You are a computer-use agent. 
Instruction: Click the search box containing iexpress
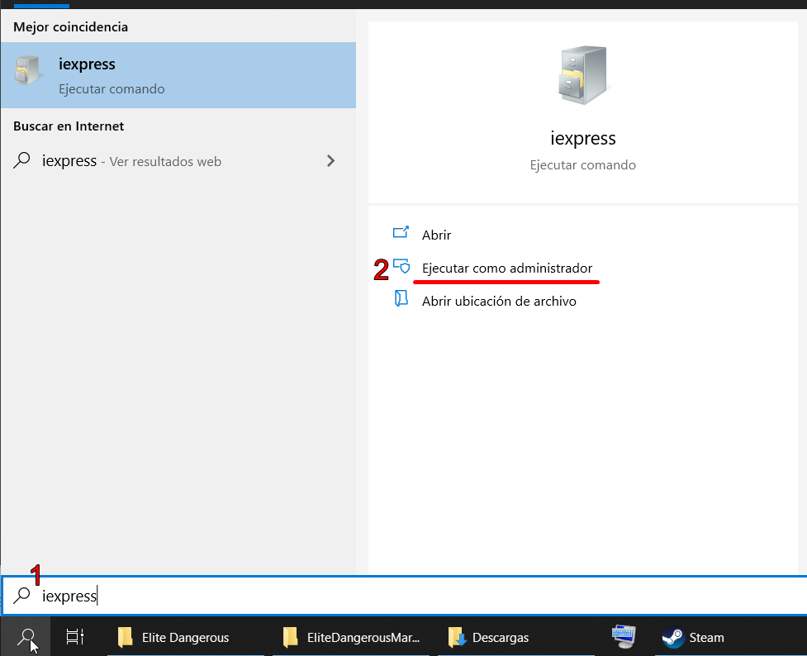[405, 596]
